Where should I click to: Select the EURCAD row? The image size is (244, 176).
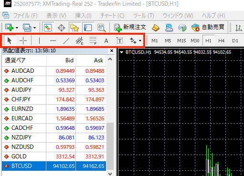(54, 118)
